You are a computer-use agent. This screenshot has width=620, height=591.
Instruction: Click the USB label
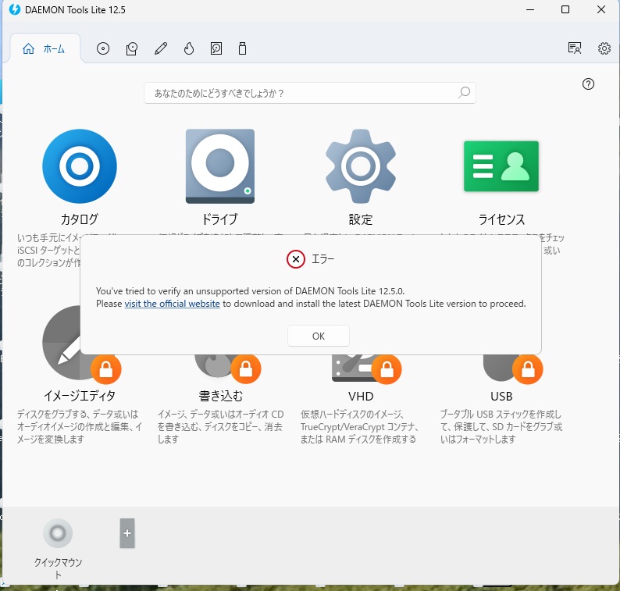501,396
